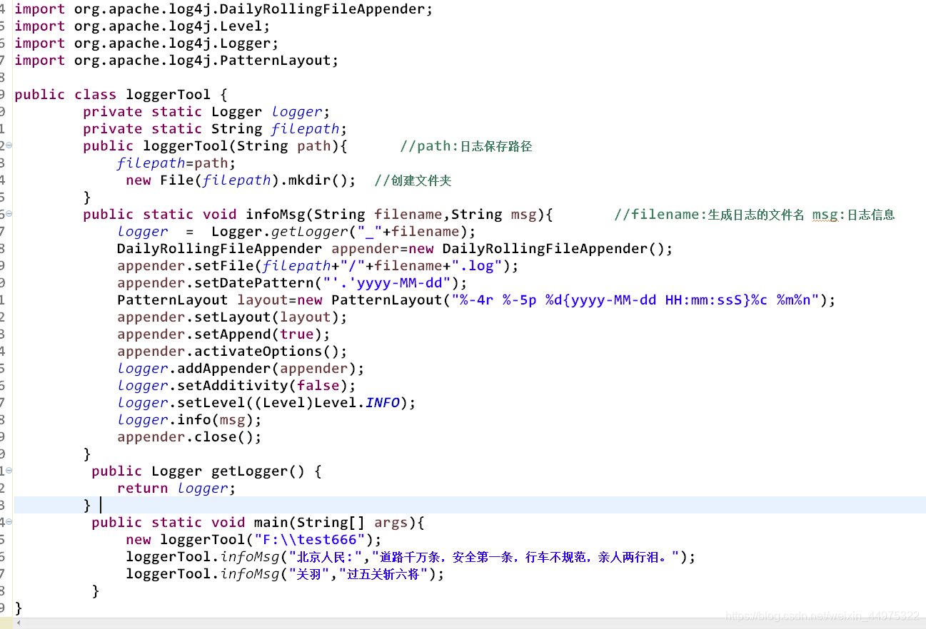Click the '//filename:生成日志的文件名' comment
926x629 pixels.
(709, 215)
